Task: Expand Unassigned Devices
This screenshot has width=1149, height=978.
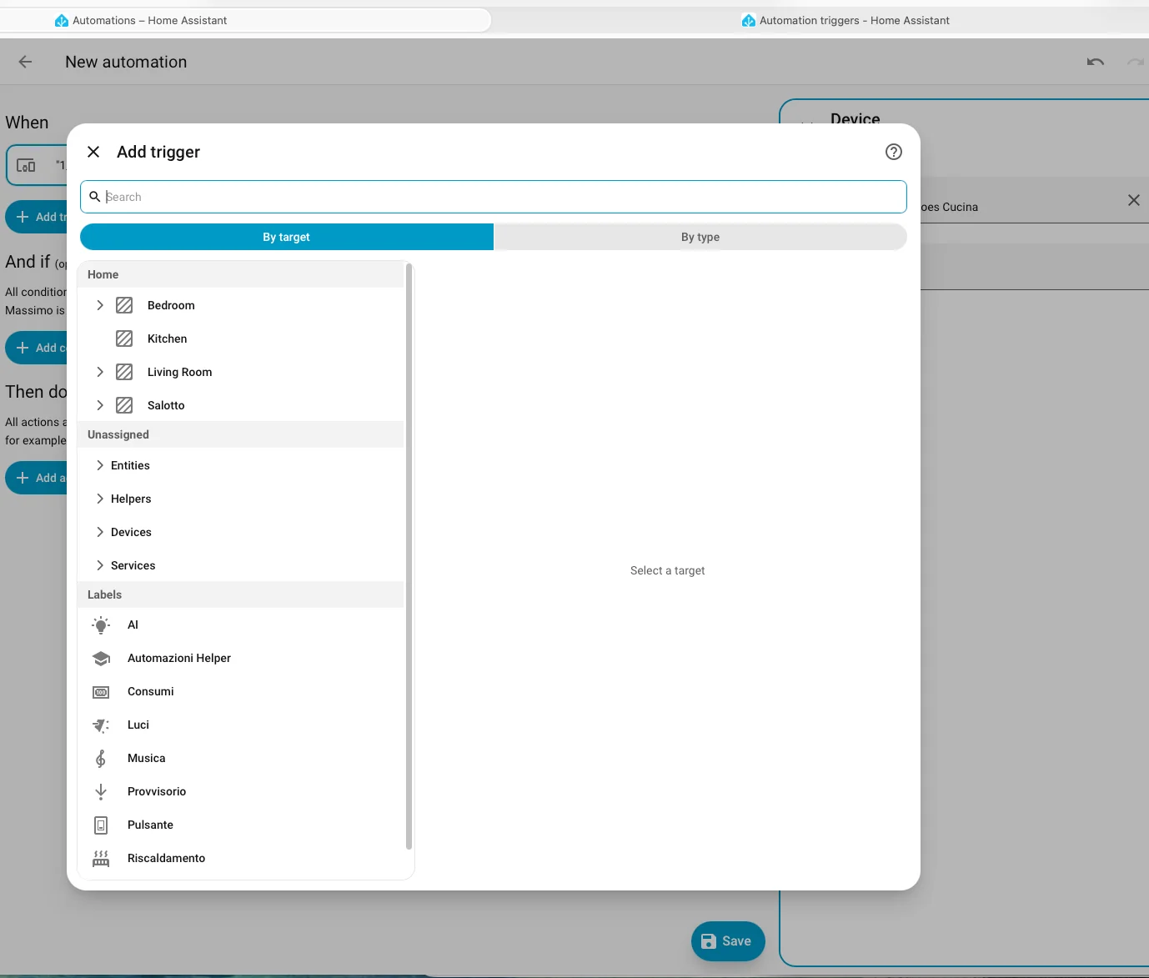Action: (x=100, y=532)
